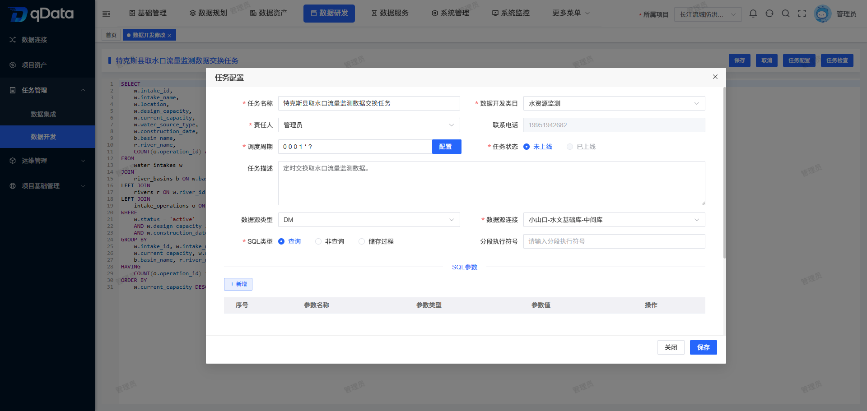Click 项目资产 sidebar icon
Image resolution: width=867 pixels, height=411 pixels.
[13, 65]
